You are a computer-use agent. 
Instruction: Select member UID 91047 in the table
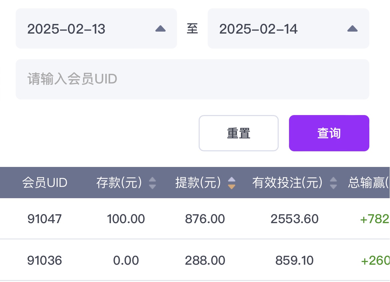(x=45, y=219)
